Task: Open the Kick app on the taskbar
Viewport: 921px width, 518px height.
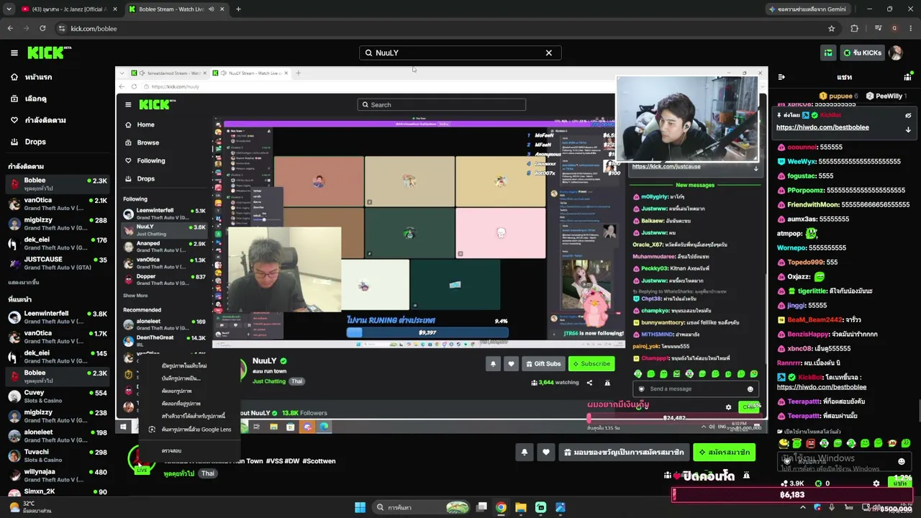Action: 540,507
